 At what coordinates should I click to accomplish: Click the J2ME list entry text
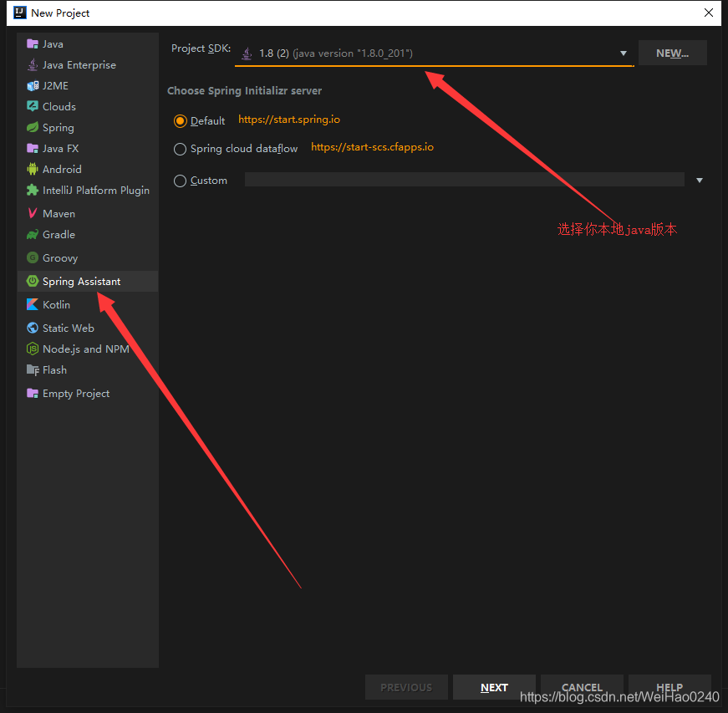pos(55,86)
